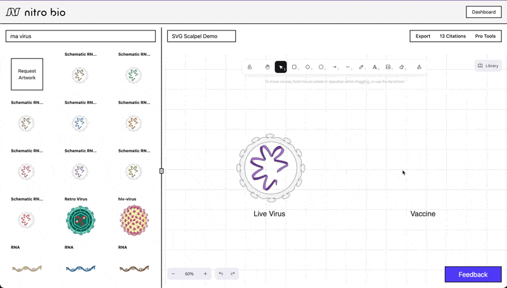Select the Rectangle shape tool

coord(294,67)
